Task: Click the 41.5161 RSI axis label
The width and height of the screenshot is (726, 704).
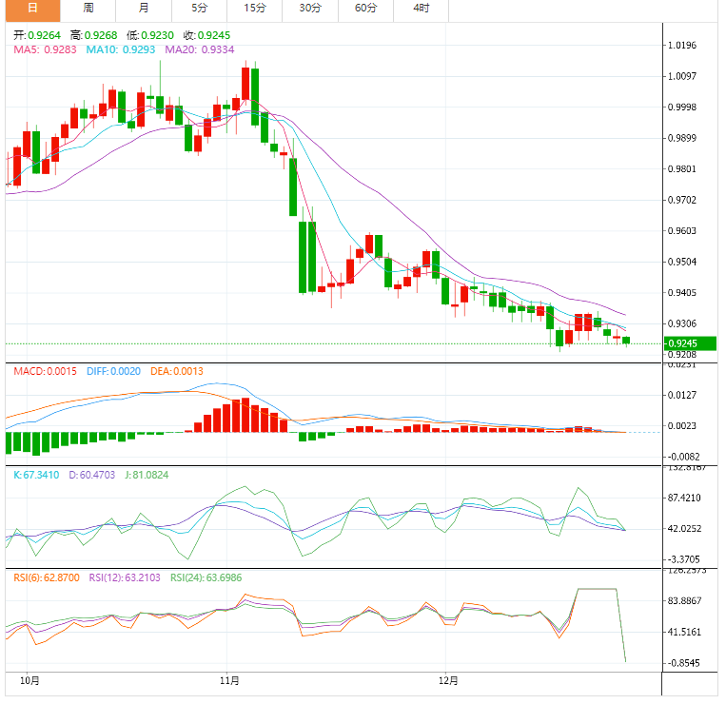Action: 684,632
